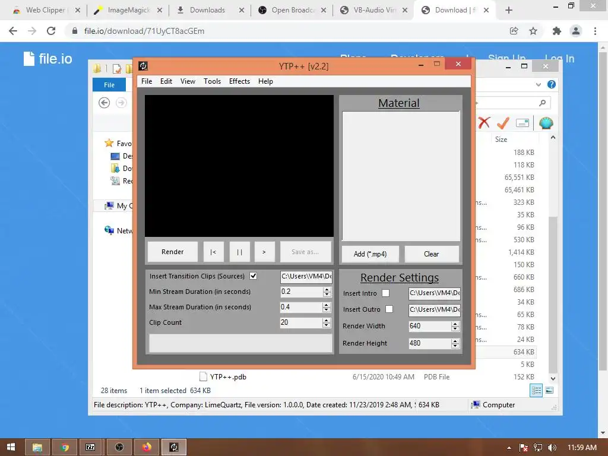
Task: Open a new Chrome tab
Action: pos(509,11)
